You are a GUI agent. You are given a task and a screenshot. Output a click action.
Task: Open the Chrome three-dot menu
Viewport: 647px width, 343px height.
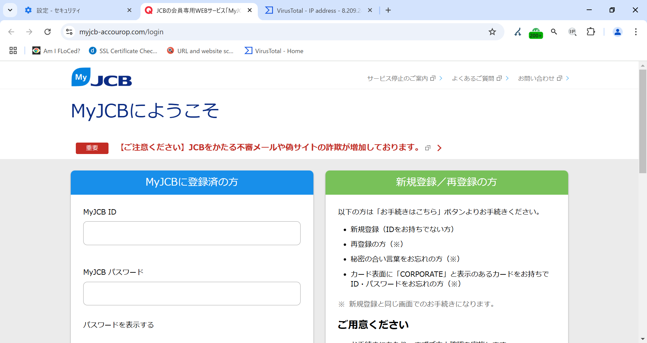(x=636, y=32)
